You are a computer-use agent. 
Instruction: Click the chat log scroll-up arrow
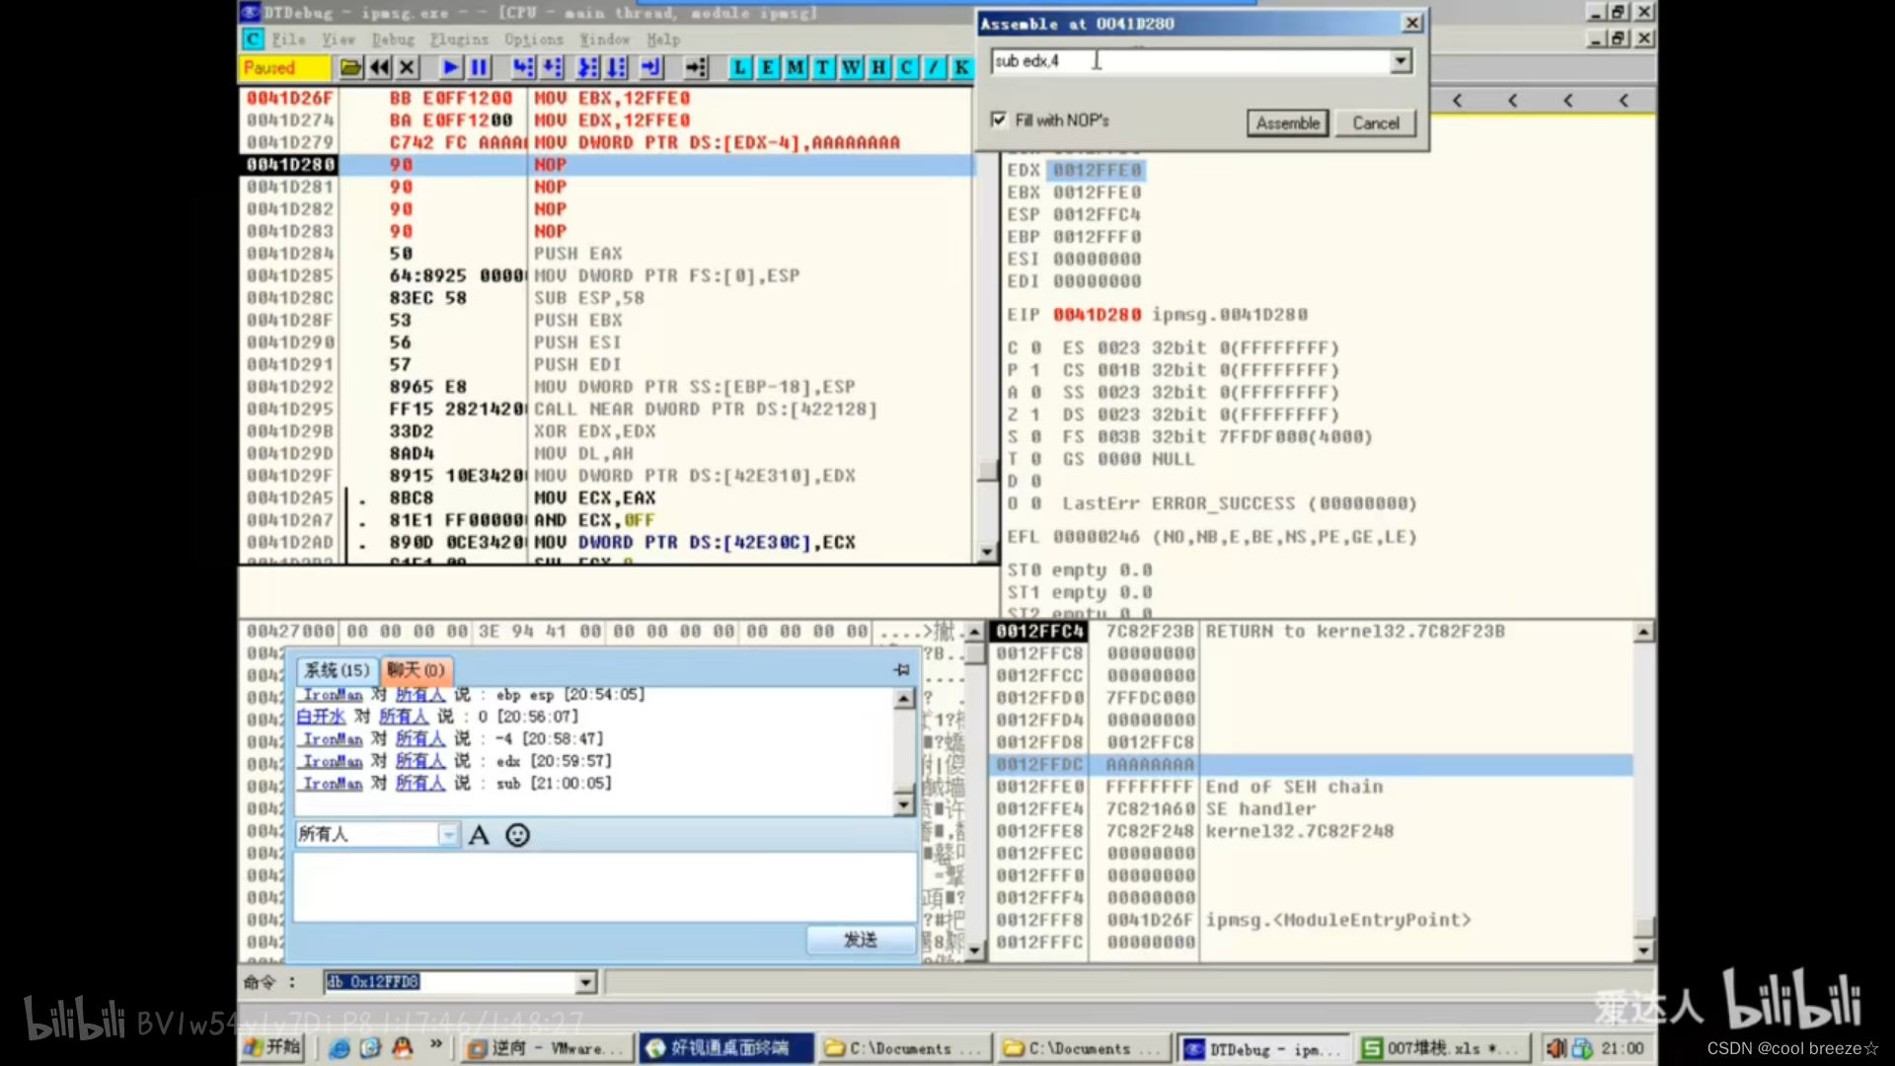[904, 699]
